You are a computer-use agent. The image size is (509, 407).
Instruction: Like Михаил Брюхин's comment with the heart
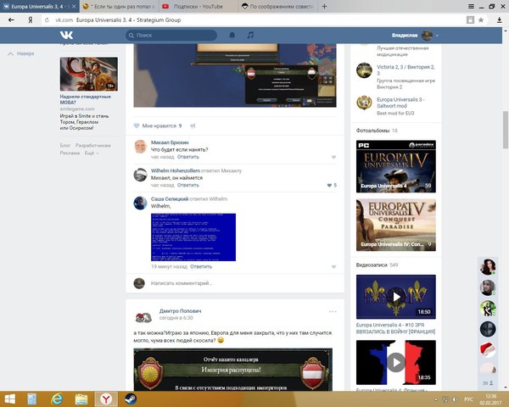click(x=333, y=157)
